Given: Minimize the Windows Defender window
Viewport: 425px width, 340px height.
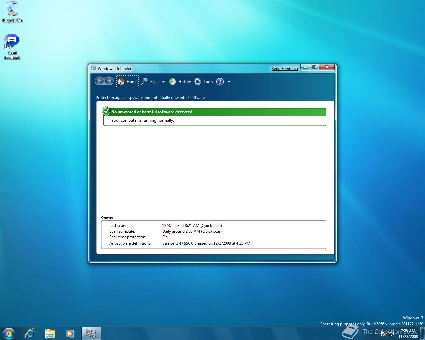Looking at the screenshot, I should pyautogui.click(x=305, y=67).
